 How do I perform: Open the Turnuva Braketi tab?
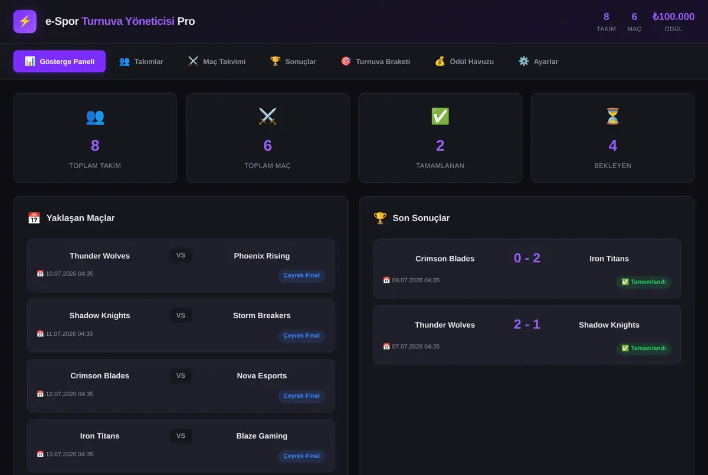(x=375, y=61)
